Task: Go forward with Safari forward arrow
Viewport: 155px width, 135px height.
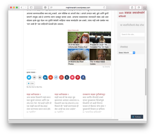Action: [x=25, y=8]
